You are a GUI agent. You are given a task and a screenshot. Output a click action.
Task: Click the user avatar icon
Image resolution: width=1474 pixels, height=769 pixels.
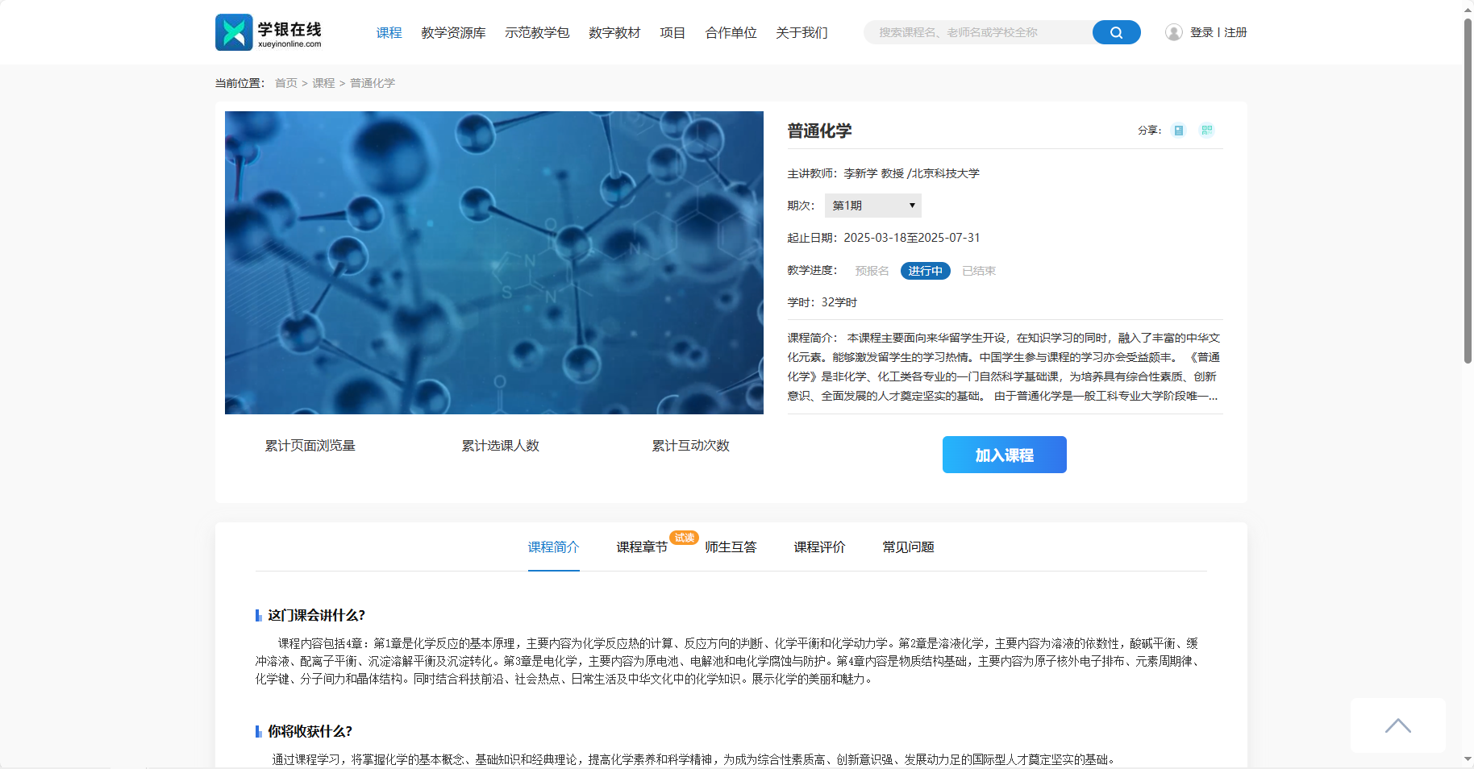coord(1173,32)
